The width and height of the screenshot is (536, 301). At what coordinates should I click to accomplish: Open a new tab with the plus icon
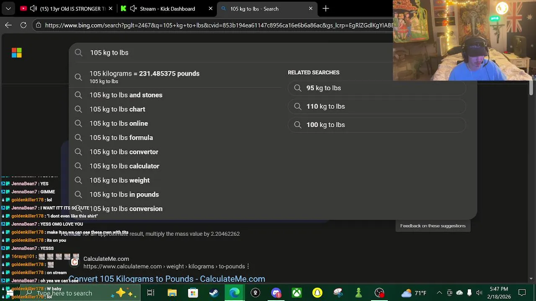coord(326,8)
